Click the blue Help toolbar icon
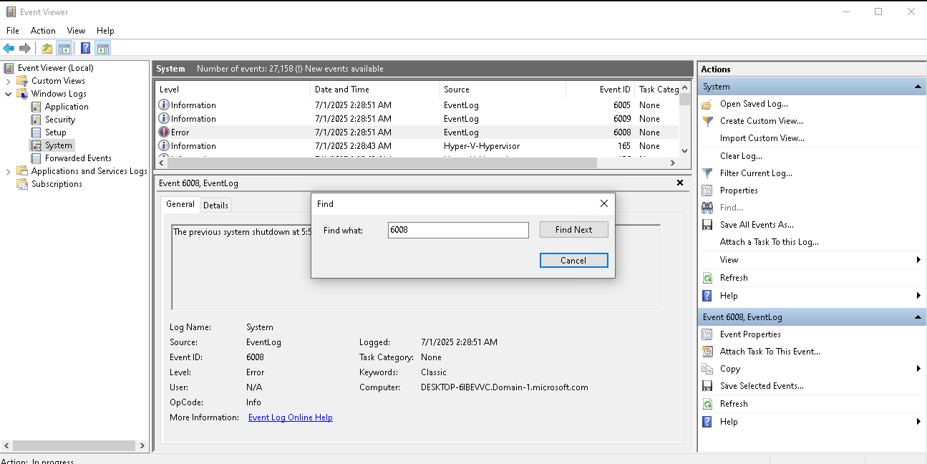 tap(86, 49)
